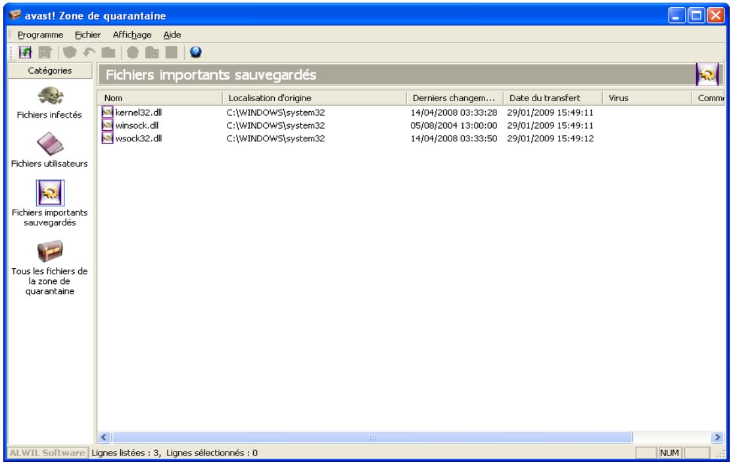The image size is (733, 462).
Task: Minimize the avast quarantine window
Action: point(676,15)
